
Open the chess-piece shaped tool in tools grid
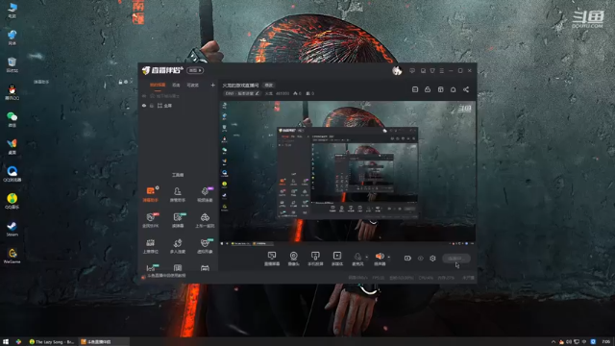pyautogui.click(x=177, y=194)
